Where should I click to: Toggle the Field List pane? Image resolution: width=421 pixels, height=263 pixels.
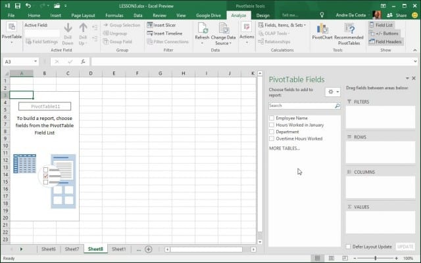pos(381,25)
